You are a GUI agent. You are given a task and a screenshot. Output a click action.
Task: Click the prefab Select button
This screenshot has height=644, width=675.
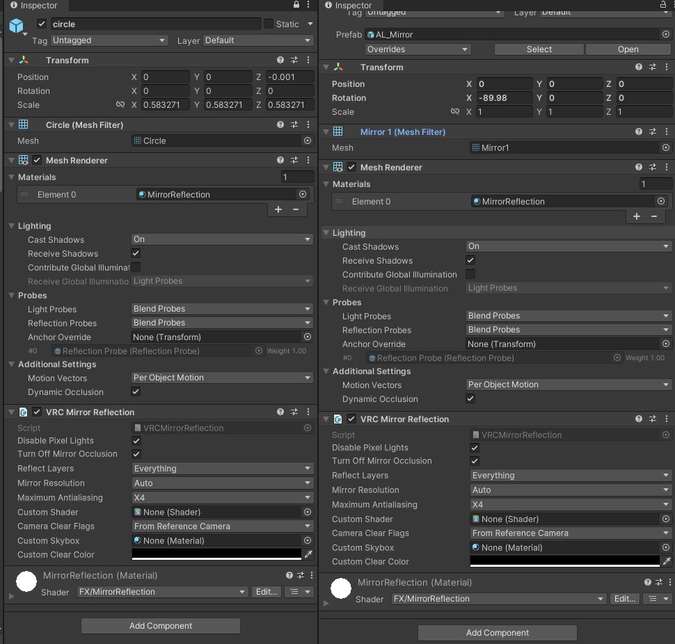(x=539, y=49)
